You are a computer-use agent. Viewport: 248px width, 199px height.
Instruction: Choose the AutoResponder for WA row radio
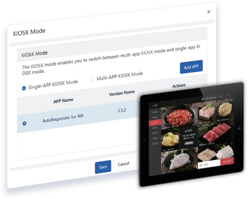[x=25, y=124]
